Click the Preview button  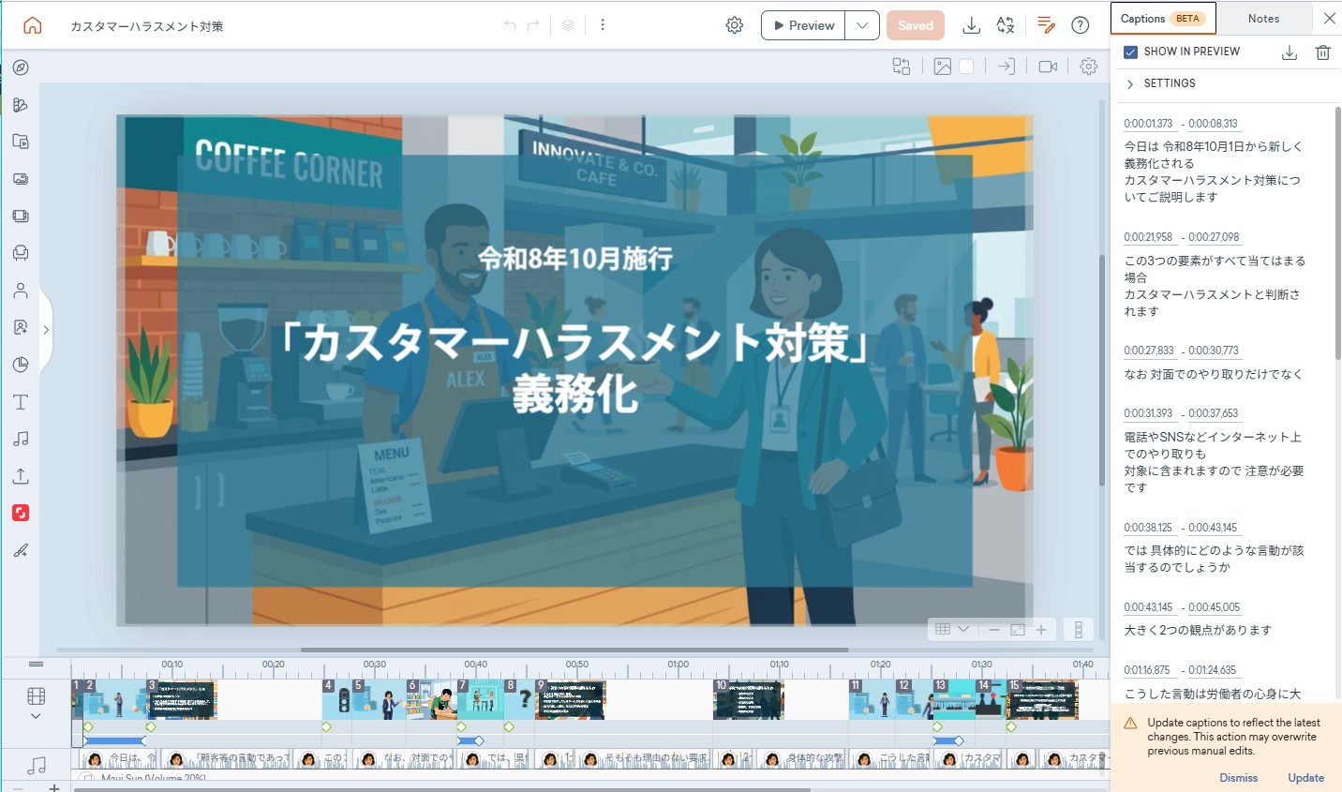(803, 25)
